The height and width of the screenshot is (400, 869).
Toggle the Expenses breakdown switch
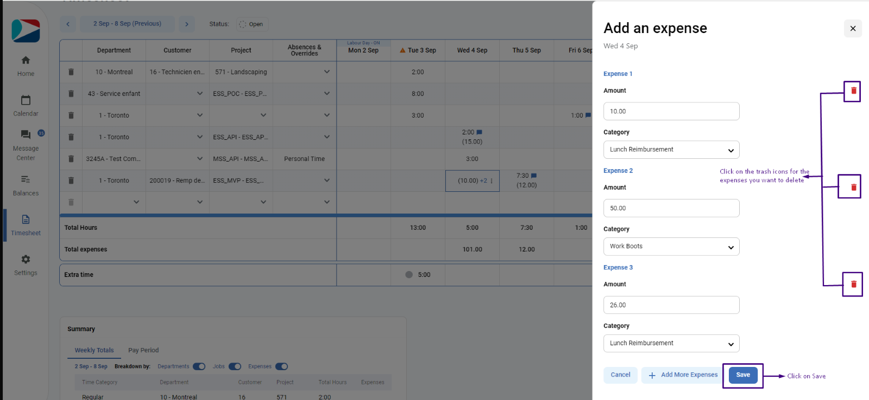281,366
